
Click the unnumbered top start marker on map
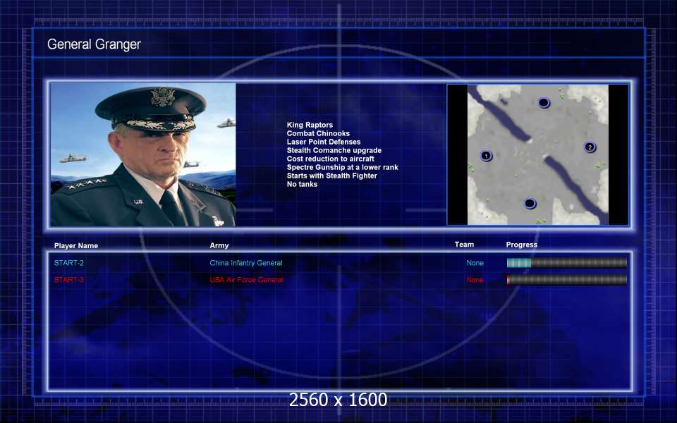(x=544, y=103)
